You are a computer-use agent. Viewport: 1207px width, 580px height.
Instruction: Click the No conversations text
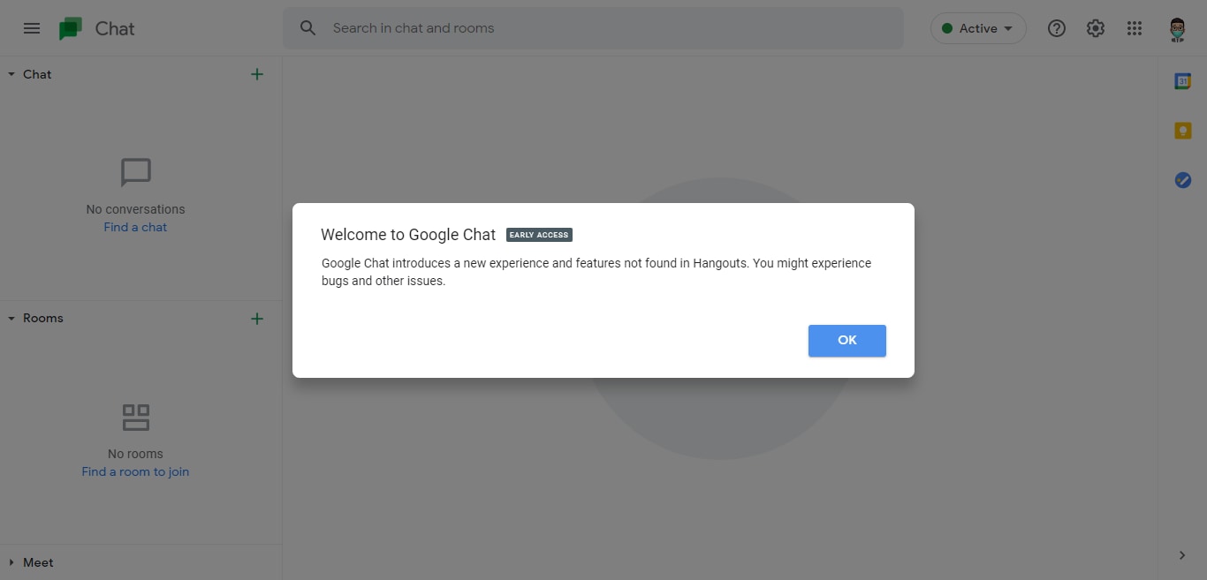click(135, 209)
